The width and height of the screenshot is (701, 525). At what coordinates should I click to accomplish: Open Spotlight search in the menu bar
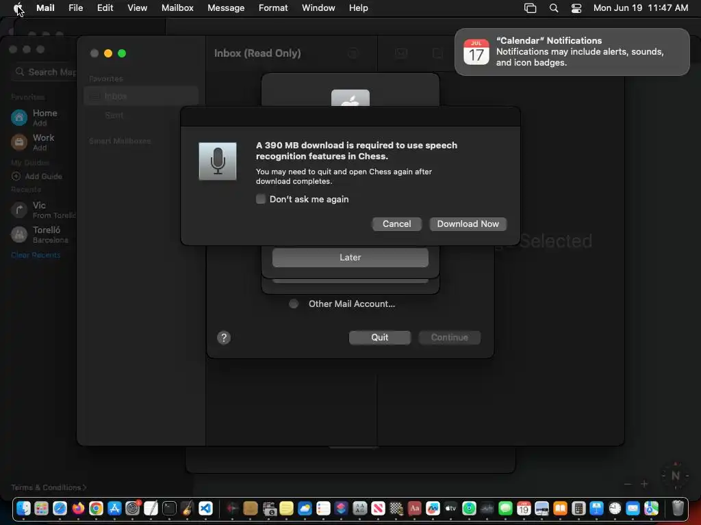click(x=553, y=8)
